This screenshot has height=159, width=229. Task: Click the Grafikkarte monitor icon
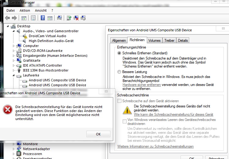[x=19, y=60]
